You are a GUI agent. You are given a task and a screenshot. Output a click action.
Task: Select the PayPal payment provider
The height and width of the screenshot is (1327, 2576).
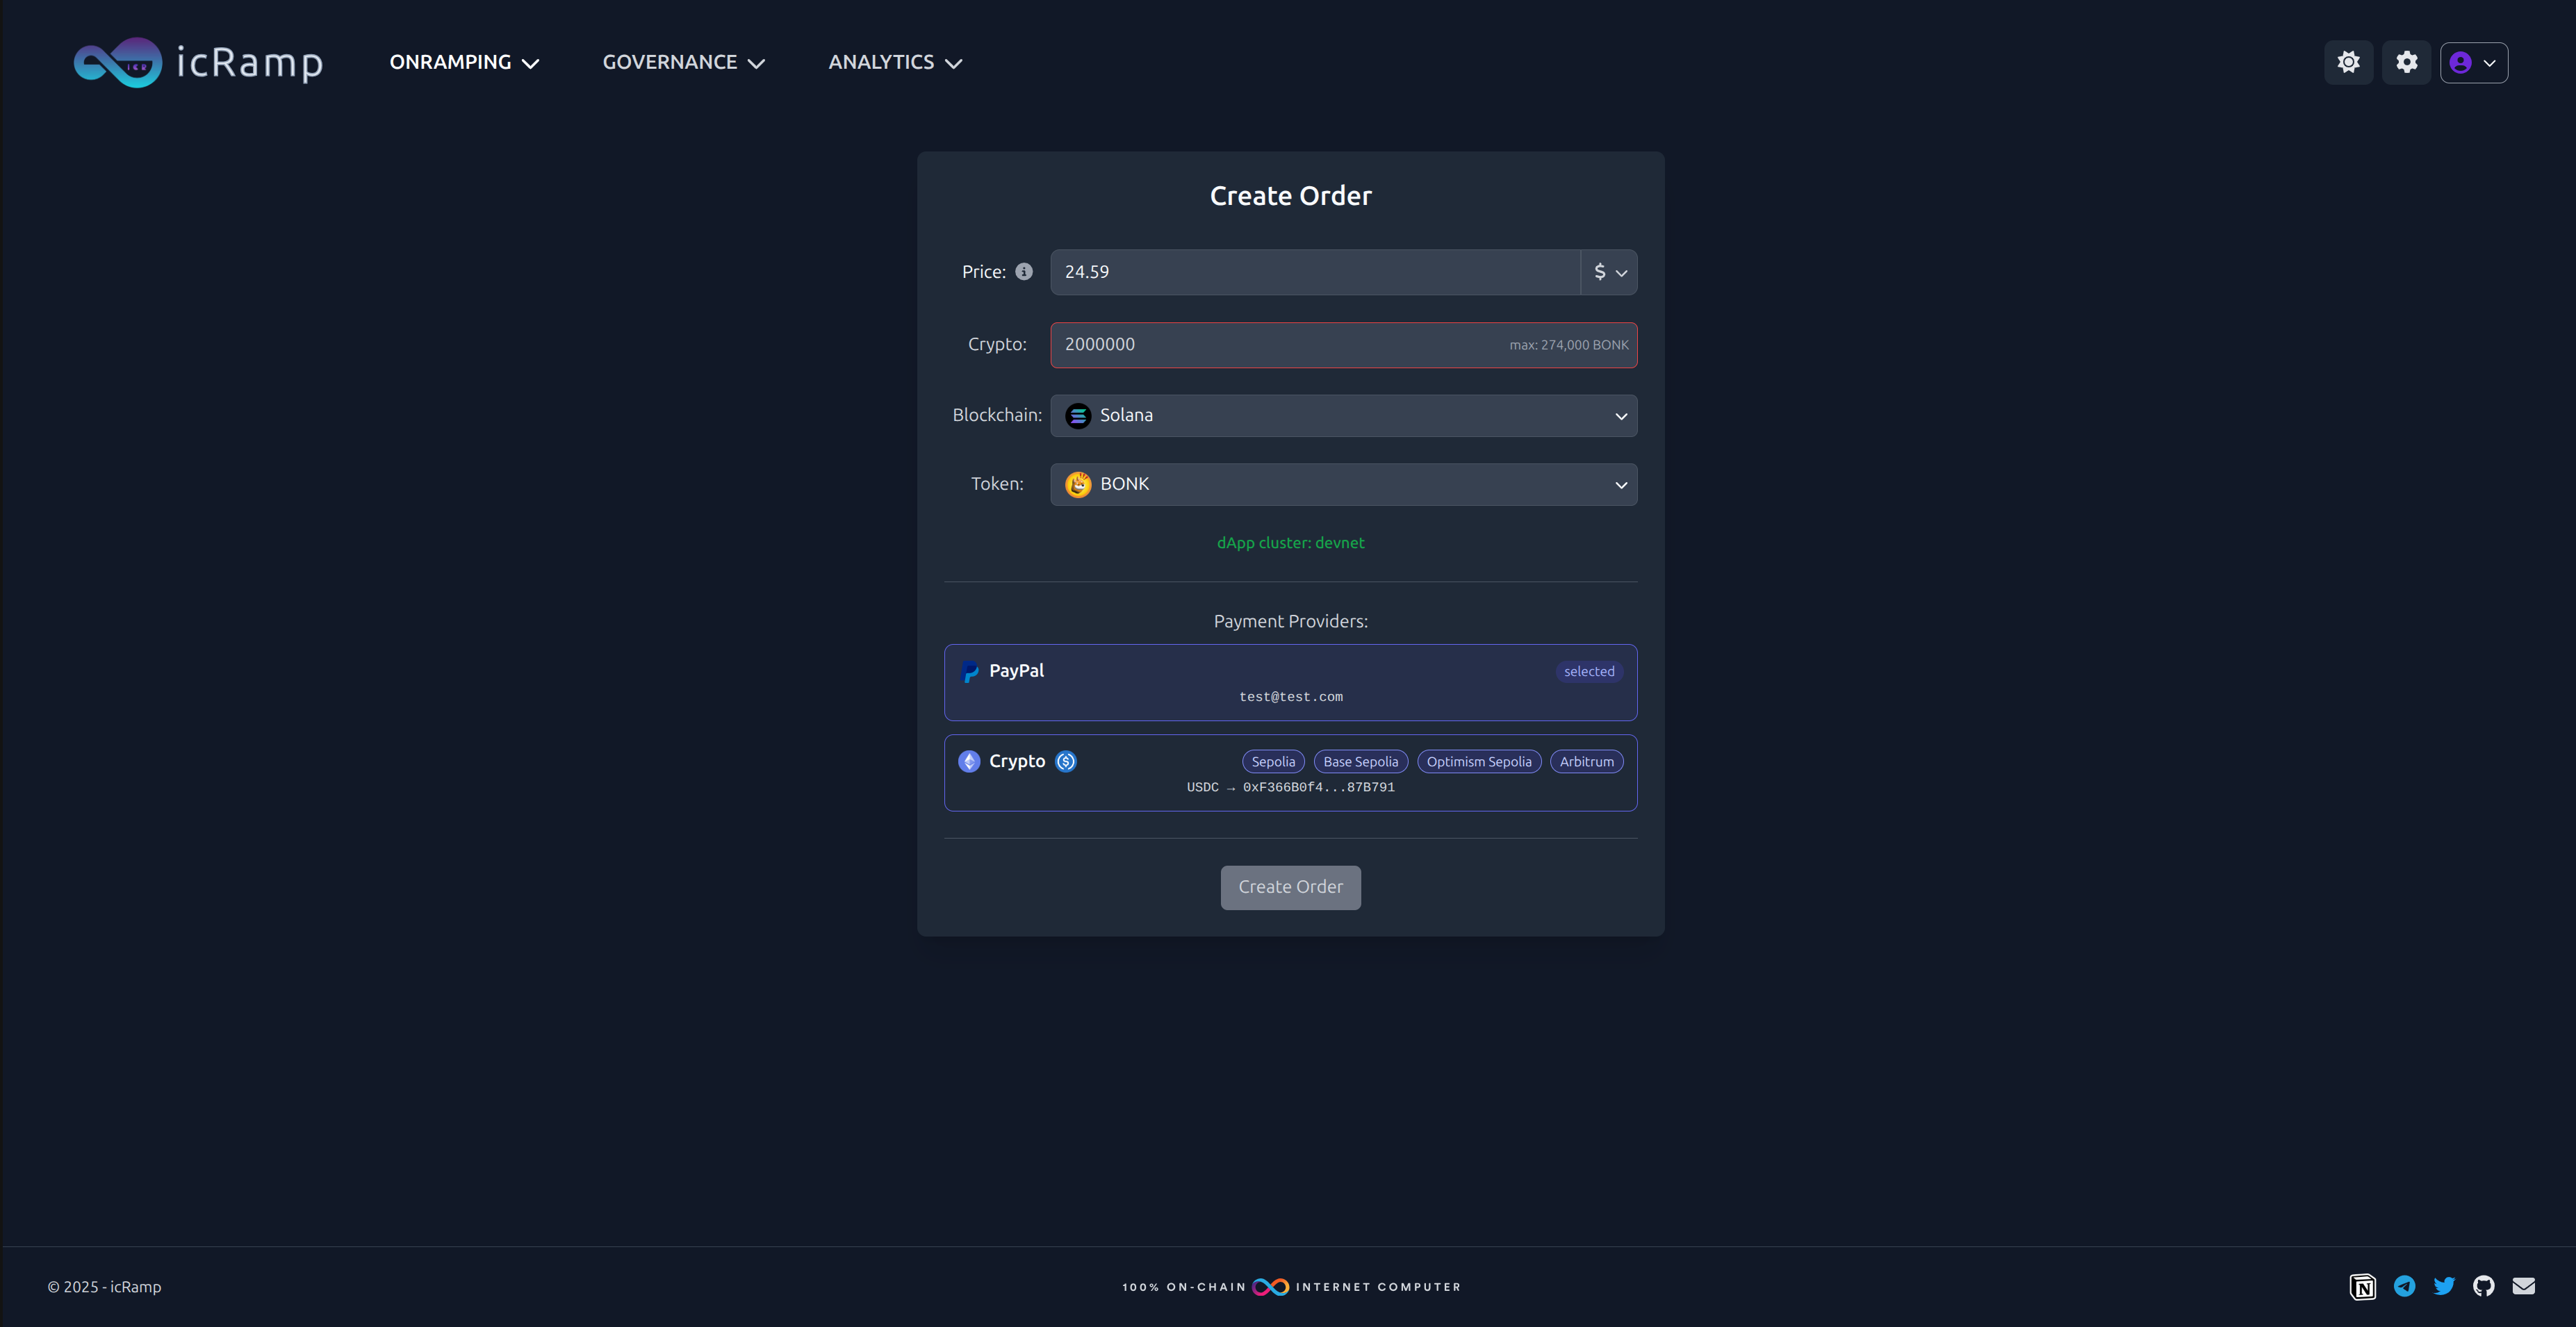(1290, 682)
